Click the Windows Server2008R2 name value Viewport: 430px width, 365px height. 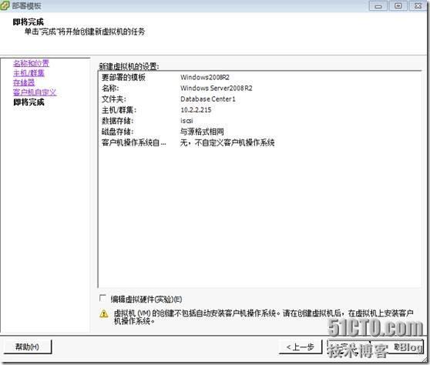coord(217,89)
